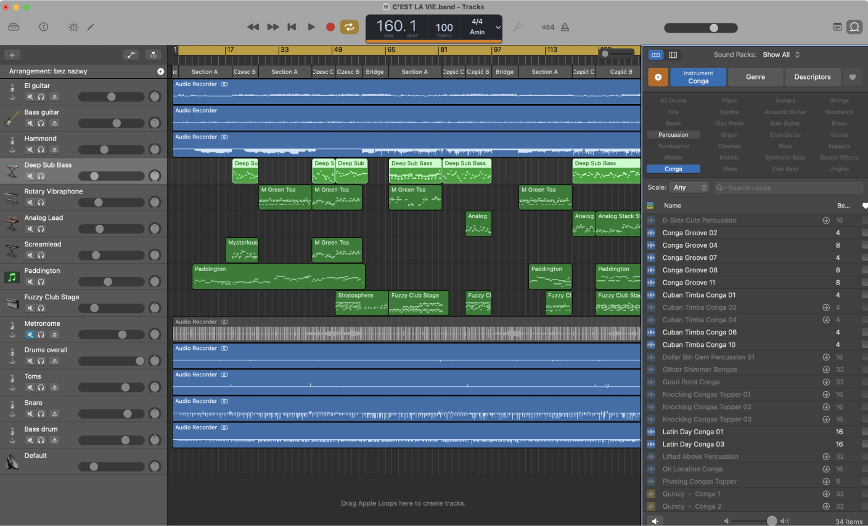Start playback with the Play button

(311, 27)
